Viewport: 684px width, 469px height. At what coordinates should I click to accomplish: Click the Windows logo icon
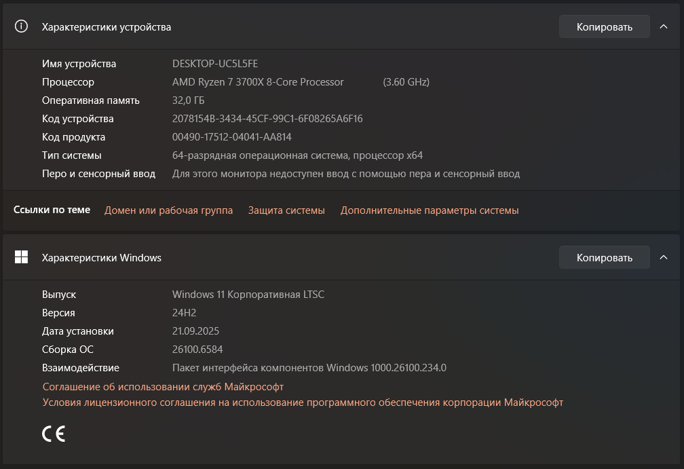pyautogui.click(x=21, y=257)
